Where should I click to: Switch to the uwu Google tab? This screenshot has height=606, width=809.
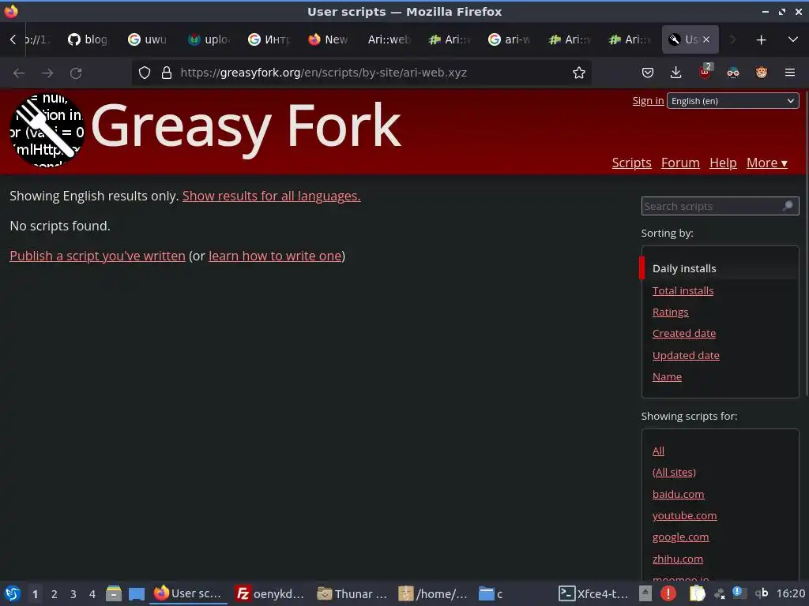(148, 39)
